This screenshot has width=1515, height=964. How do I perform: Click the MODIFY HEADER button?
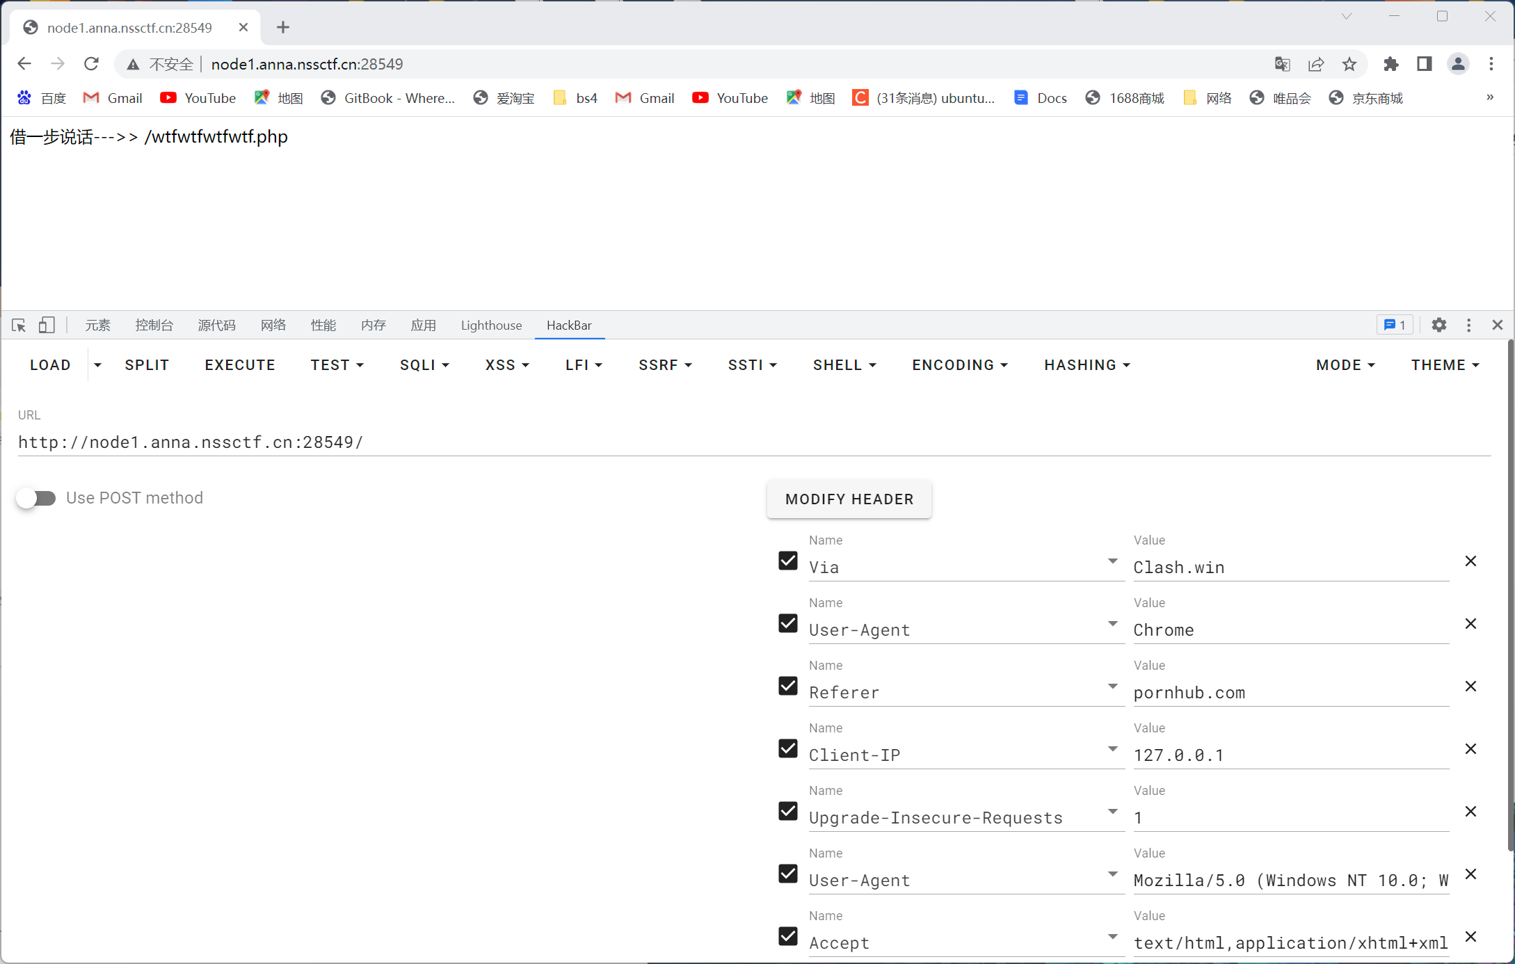click(849, 499)
